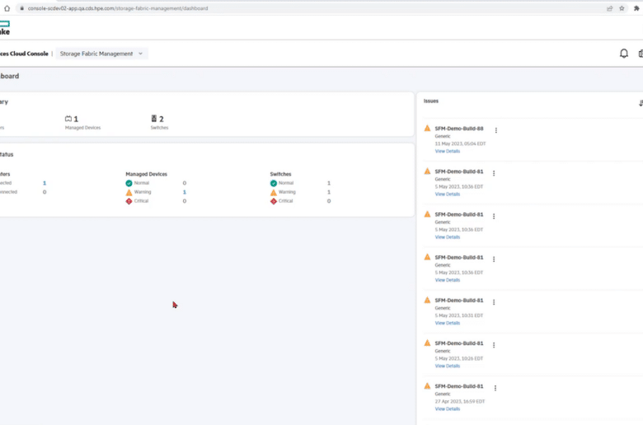Click the chevron beside Storage Fabric Management

click(x=140, y=54)
